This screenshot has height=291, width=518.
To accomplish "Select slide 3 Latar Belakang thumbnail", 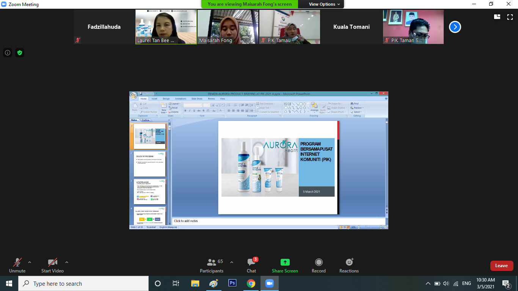I will [x=150, y=192].
